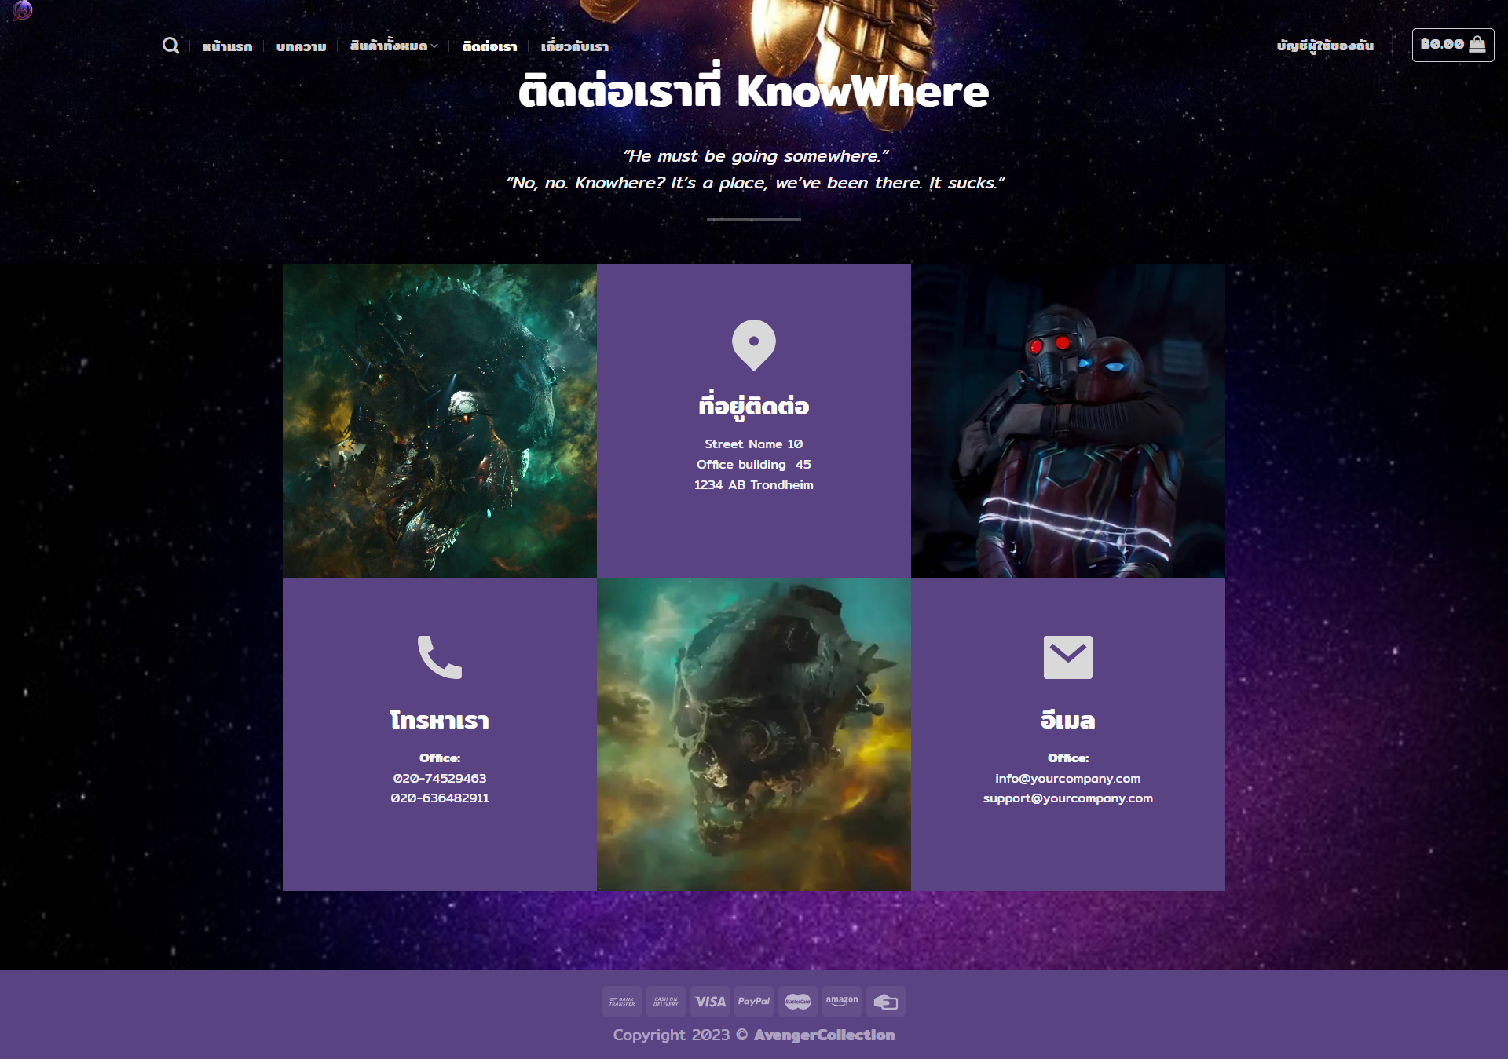Select the Amazon payment icon

(842, 1002)
